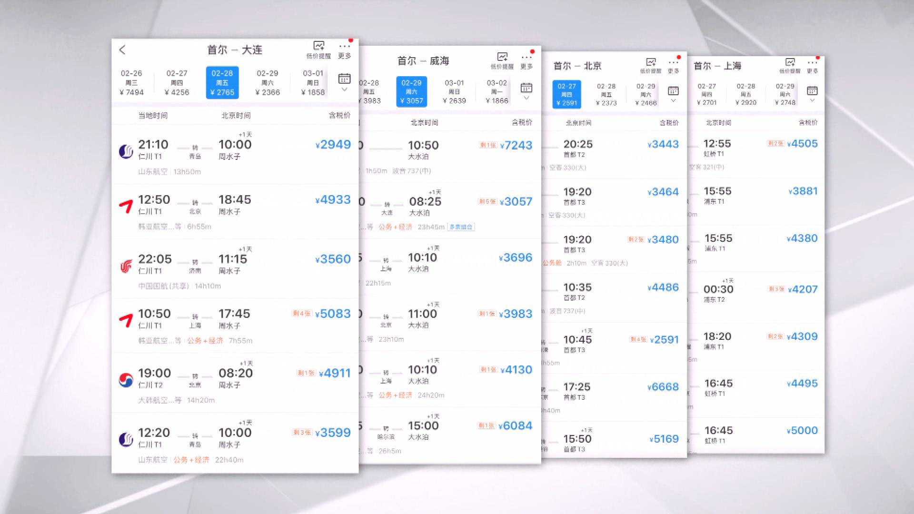Open low price alert in Seoul–Weihai panel
Screen dimensions: 914x514
coord(502,60)
